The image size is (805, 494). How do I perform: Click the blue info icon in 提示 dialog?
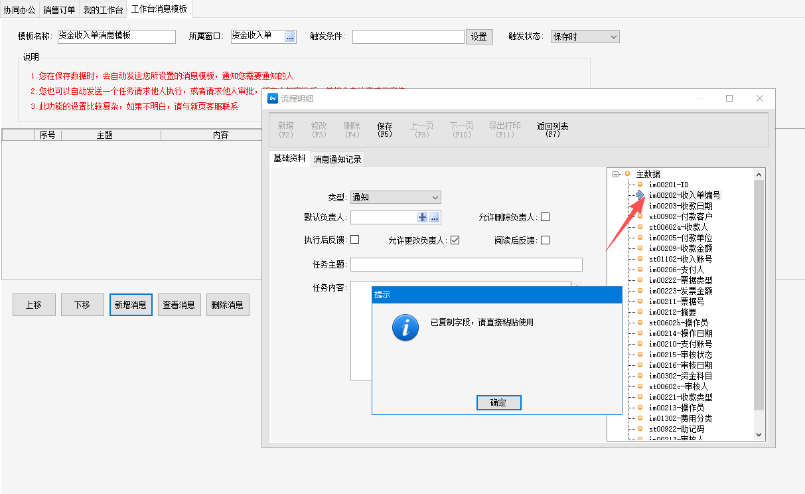[x=405, y=327]
